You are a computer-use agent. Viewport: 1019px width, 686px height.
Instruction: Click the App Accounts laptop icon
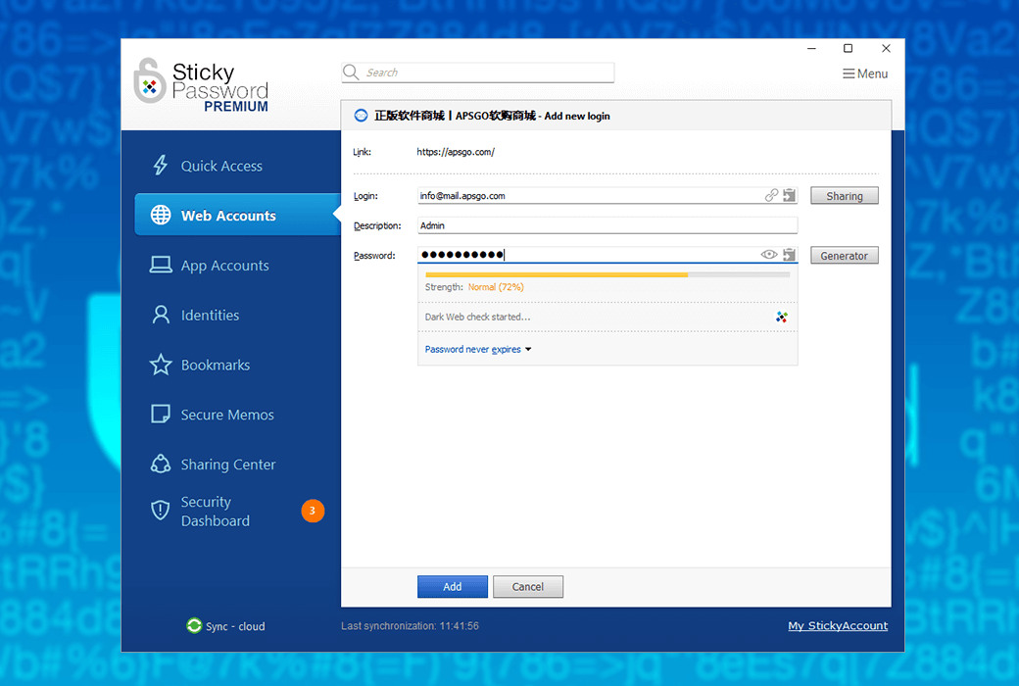(161, 265)
